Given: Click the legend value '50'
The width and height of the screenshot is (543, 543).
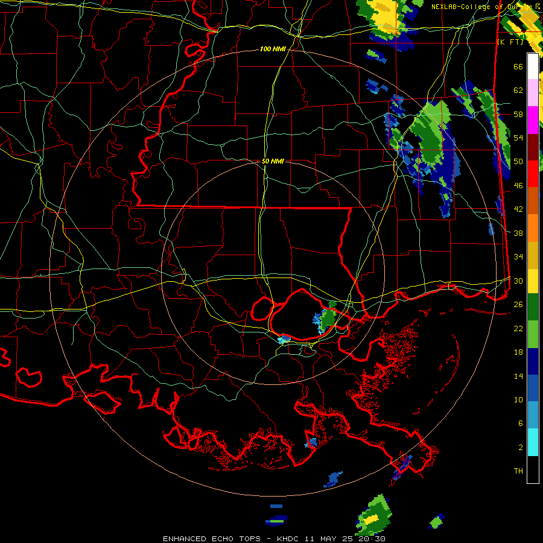Looking at the screenshot, I should pyautogui.click(x=518, y=162).
